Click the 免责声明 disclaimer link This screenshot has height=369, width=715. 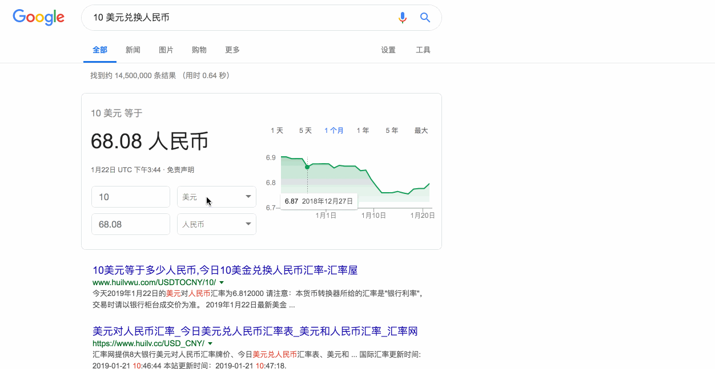(x=180, y=170)
